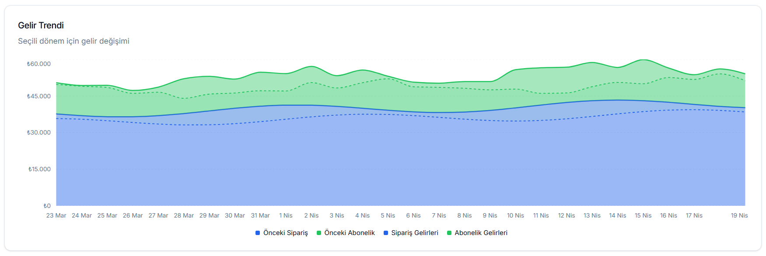This screenshot has width=766, height=256.
Task: Click the Gelir Trendi chart title
Action: coord(41,25)
